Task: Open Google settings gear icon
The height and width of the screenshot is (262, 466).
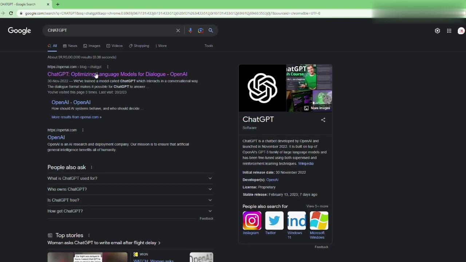Action: click(437, 31)
